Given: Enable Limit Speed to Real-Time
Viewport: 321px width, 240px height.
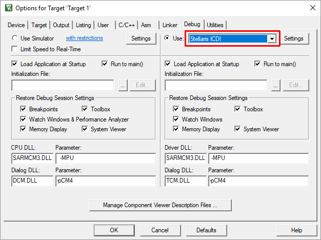Looking at the screenshot, I should pos(14,49).
